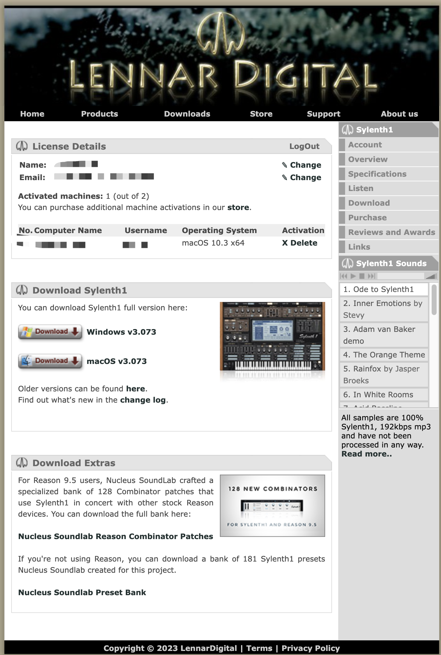Select track '5. Rainfox by Jasper Broeks'
This screenshot has height=655, width=441.
coord(384,375)
